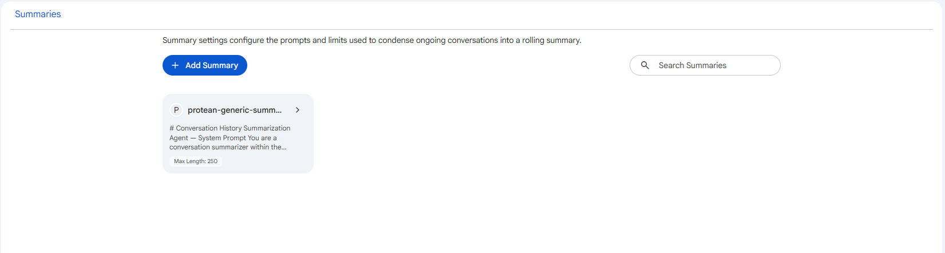The width and height of the screenshot is (945, 253).
Task: Select the protean-generic-summ summary card
Action: pos(238,133)
